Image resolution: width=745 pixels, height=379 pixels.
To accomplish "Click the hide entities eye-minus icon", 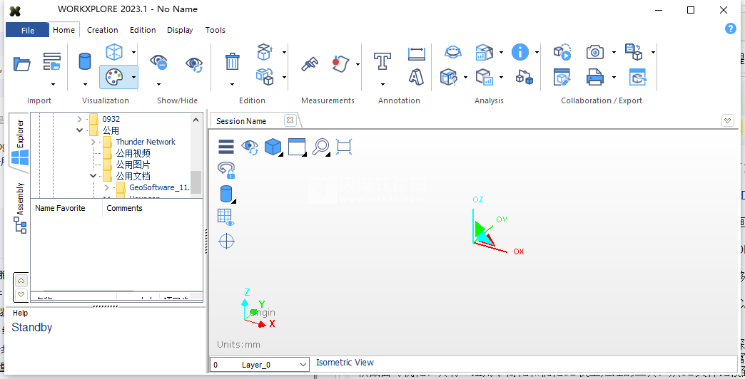I will pyautogui.click(x=158, y=62).
